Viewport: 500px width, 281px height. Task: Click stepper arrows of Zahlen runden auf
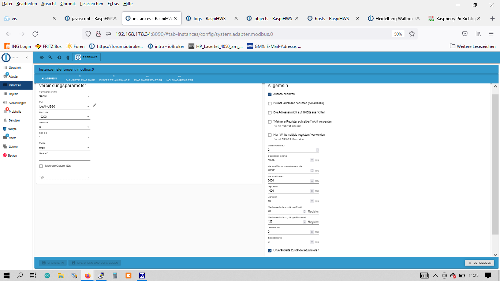tap(317, 150)
